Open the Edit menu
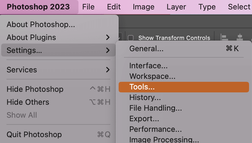The height and width of the screenshot is (143, 252). [114, 7]
